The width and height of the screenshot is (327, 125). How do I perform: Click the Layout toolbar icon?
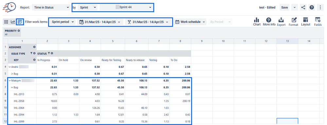point(305,22)
